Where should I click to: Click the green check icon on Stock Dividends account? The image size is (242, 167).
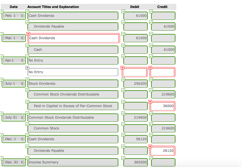(x=27, y=79)
